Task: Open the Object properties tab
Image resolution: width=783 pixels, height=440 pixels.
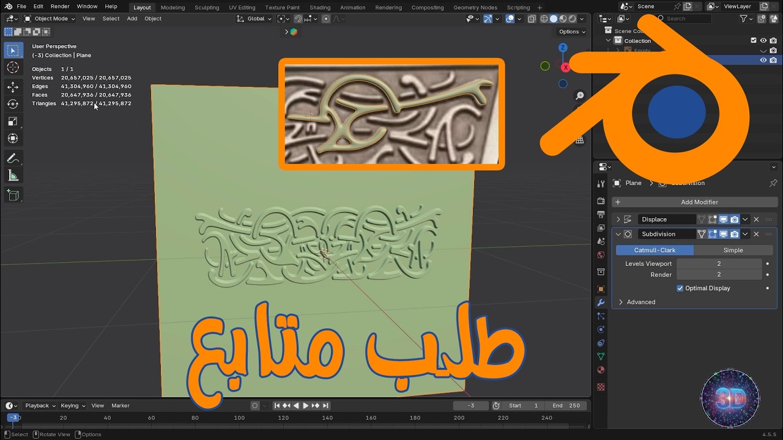Action: coord(601,289)
